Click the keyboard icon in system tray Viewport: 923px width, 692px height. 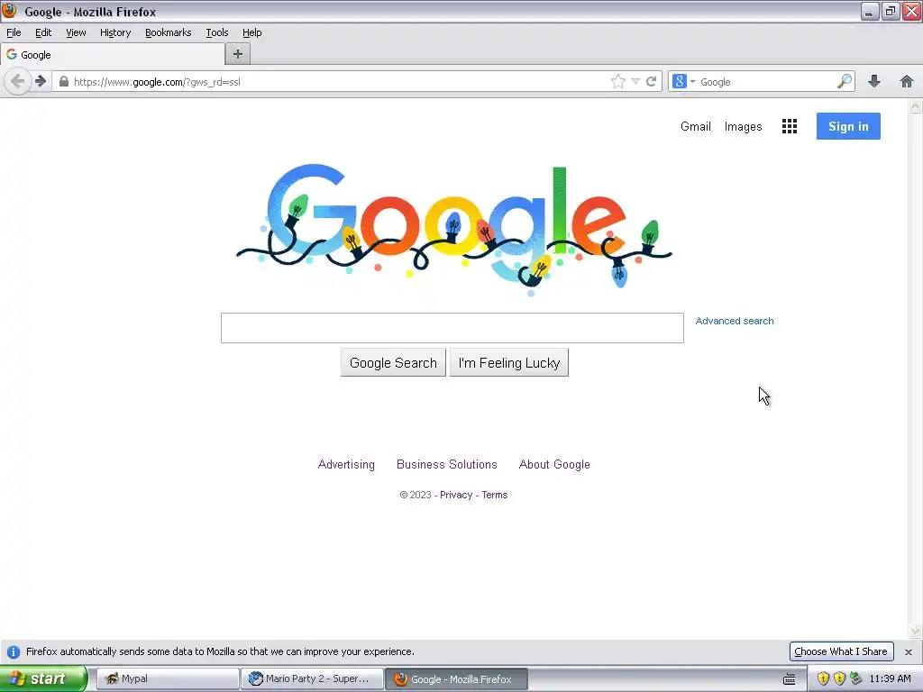(x=790, y=679)
